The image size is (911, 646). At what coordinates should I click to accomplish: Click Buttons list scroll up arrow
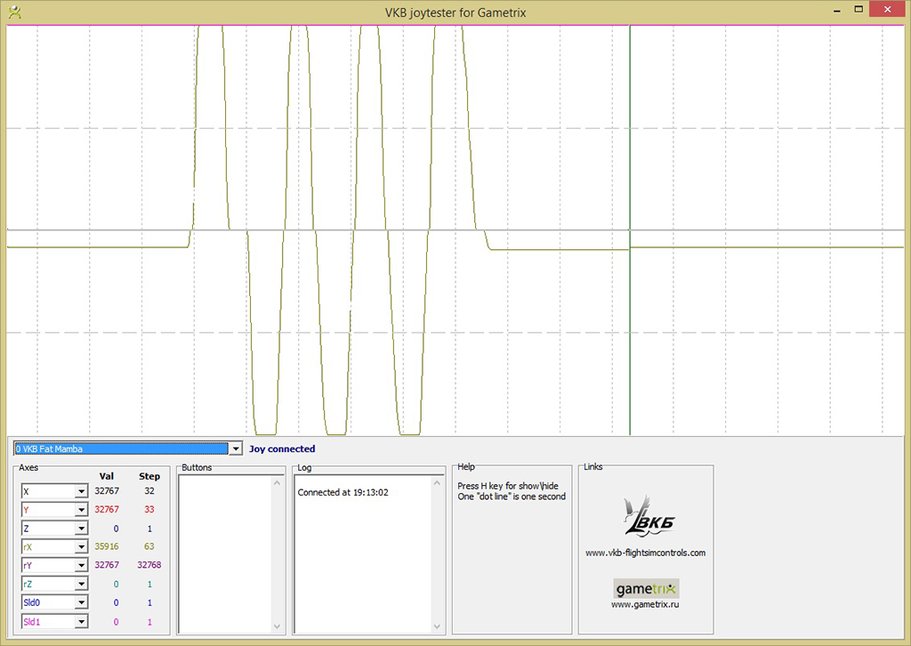(277, 483)
